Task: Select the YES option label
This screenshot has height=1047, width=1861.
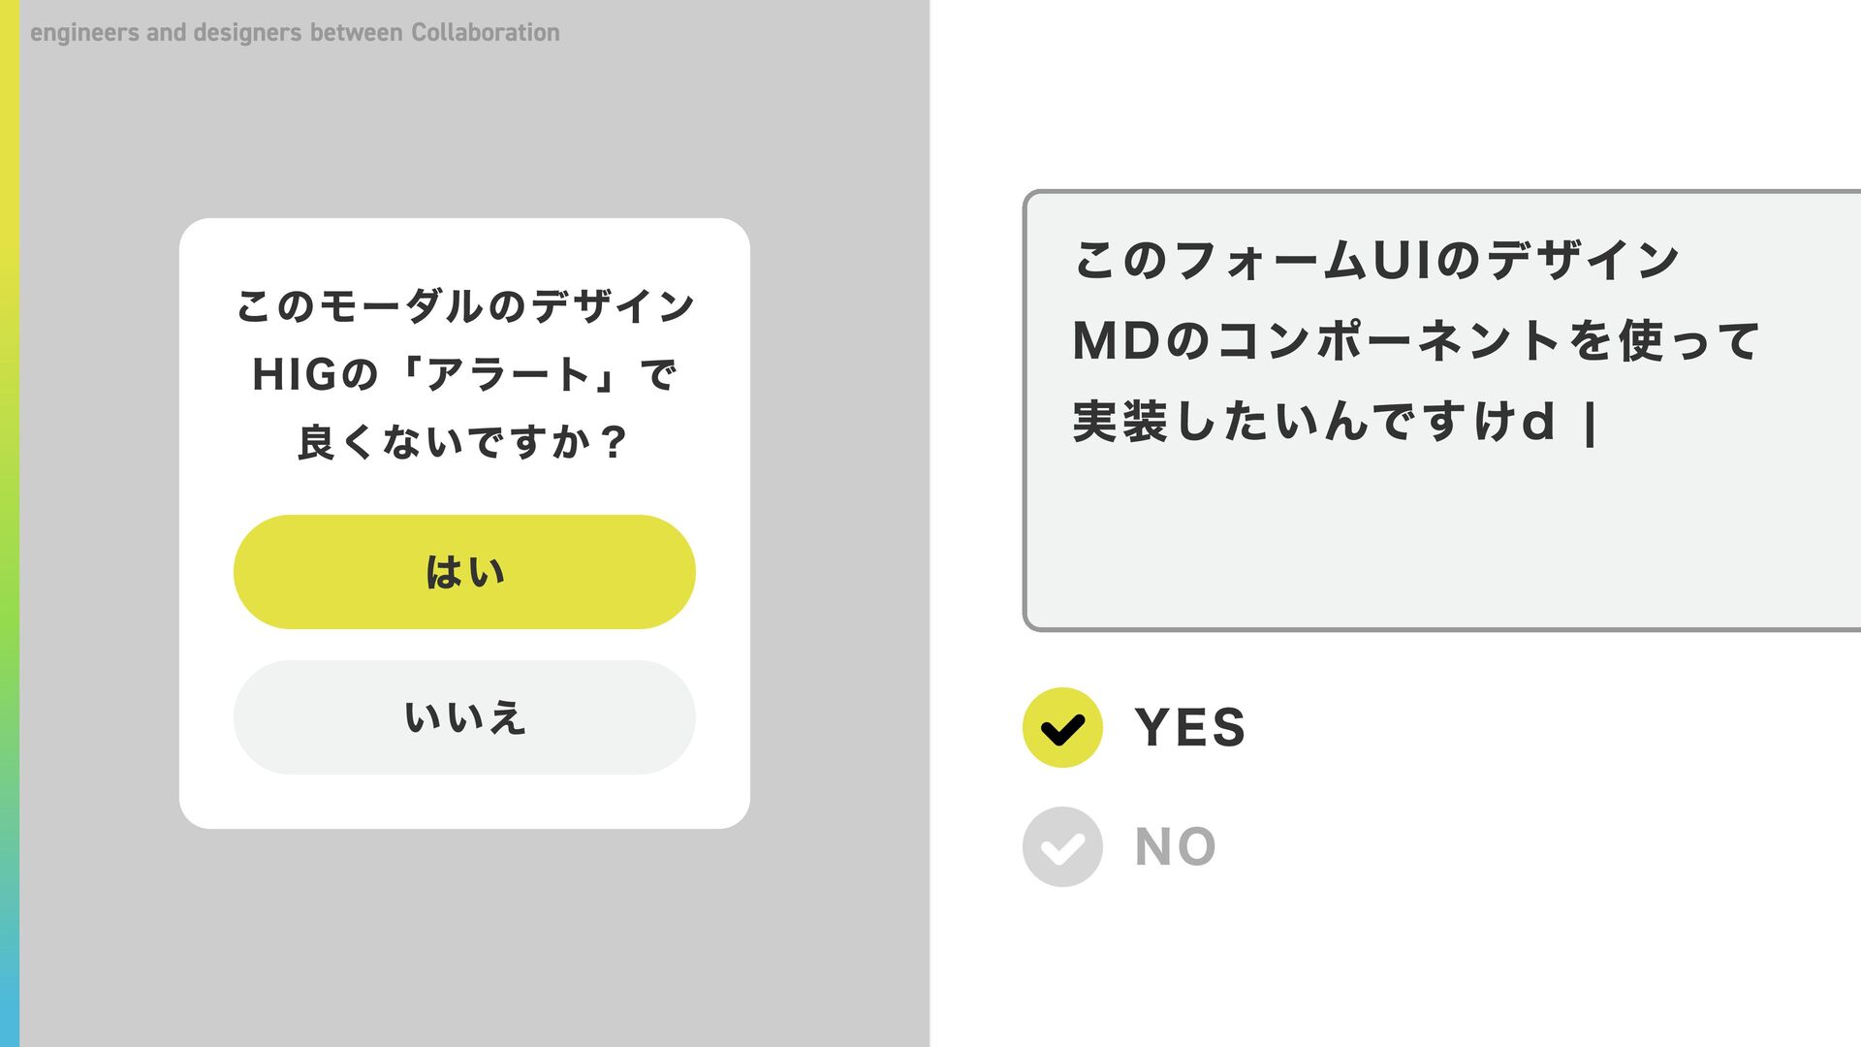Action: click(1190, 728)
